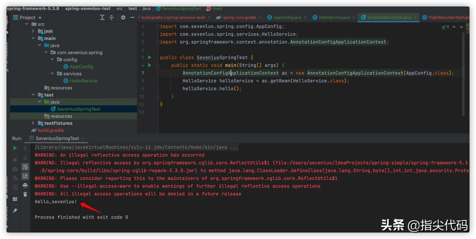Select AppConfig class in project tree
The width and height of the screenshot is (476, 239).
(78, 67)
